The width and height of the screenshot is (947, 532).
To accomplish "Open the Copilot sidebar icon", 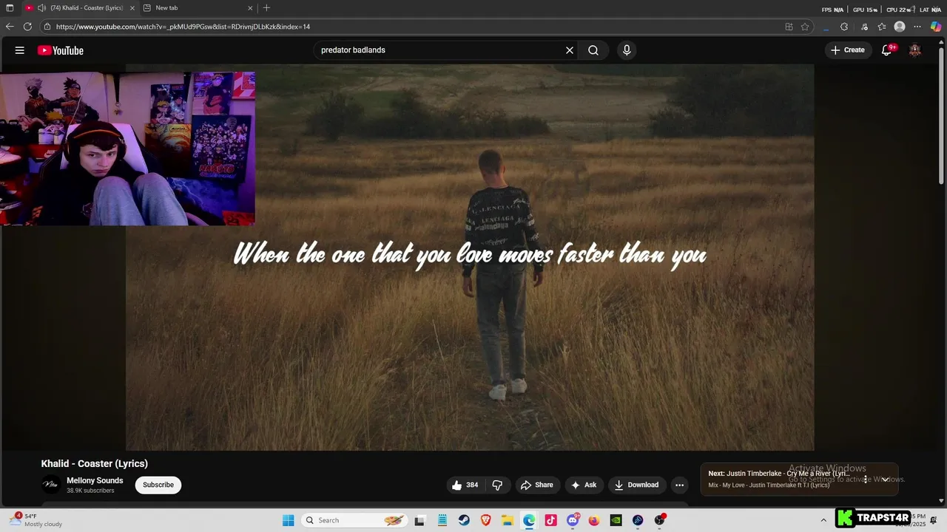I will pyautogui.click(x=936, y=27).
